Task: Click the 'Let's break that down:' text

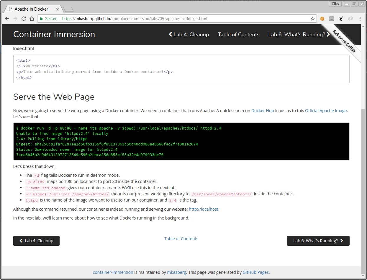Action: tap(34, 166)
